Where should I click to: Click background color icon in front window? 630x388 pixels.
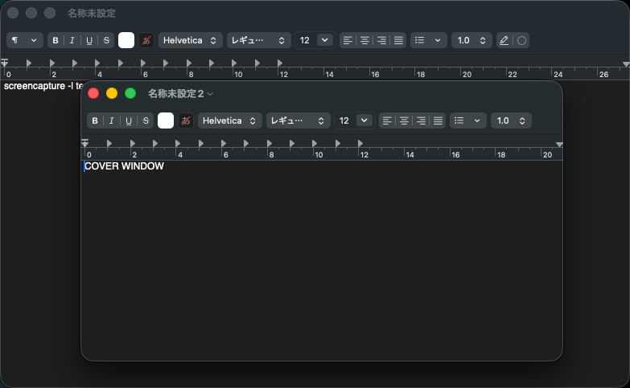click(x=186, y=120)
